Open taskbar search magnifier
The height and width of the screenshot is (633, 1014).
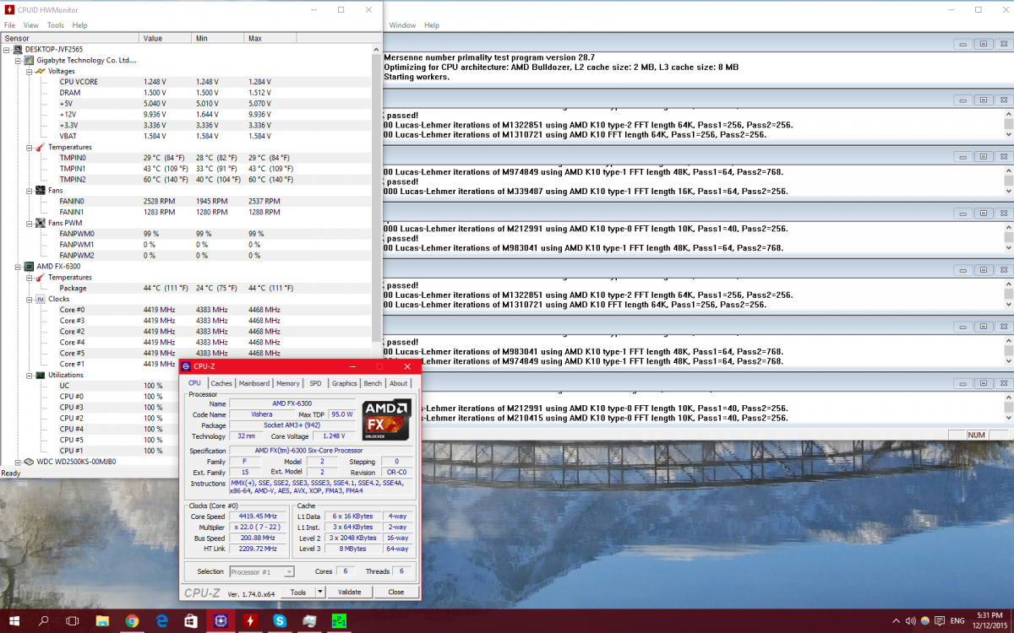[44, 621]
